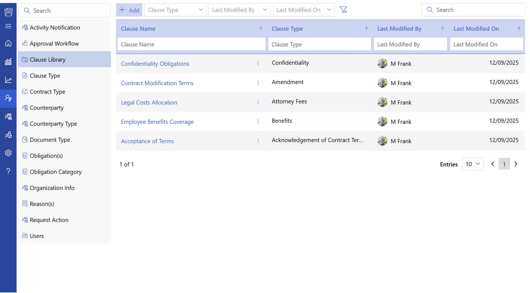Select the bar chart analytics icon

[x=8, y=62]
